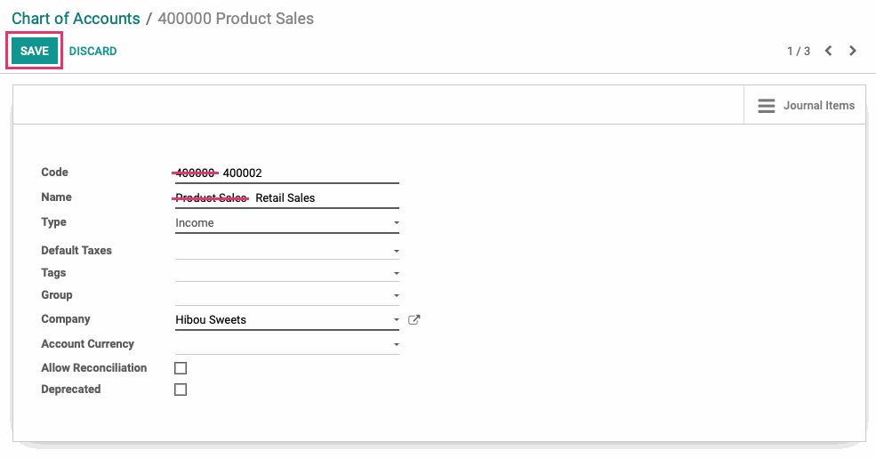
Task: Open the Account Currency dropdown arrow
Action: pos(396,345)
